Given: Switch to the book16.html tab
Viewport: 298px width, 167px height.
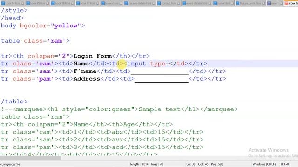Looking at the screenshot, I should tap(62, 3).
